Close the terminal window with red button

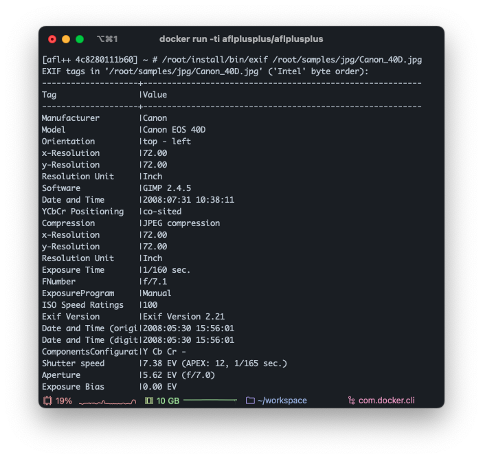click(52, 39)
